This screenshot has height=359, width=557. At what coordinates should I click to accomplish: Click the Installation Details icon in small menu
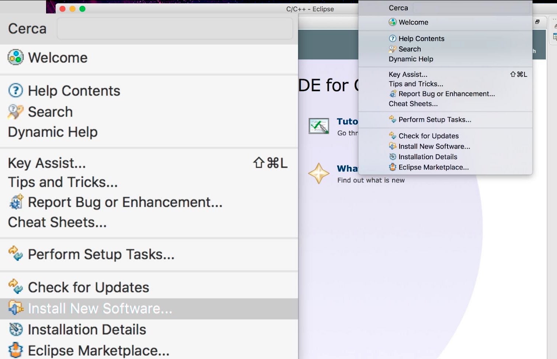point(393,157)
